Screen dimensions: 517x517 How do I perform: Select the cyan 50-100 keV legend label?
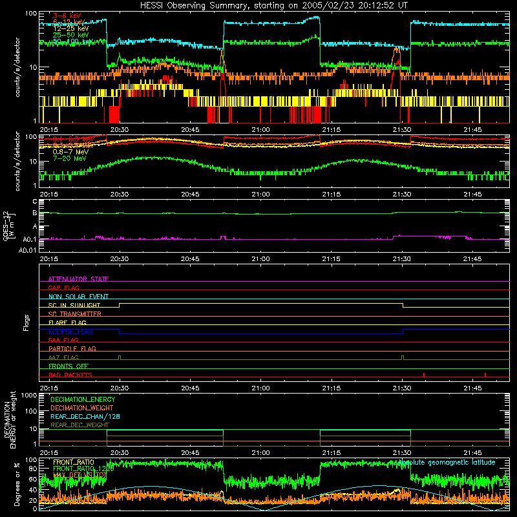pyautogui.click(x=72, y=41)
